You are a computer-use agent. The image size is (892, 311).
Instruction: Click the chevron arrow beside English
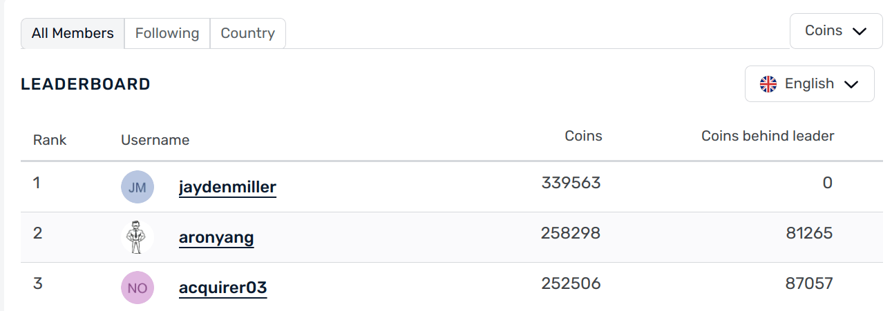851,84
